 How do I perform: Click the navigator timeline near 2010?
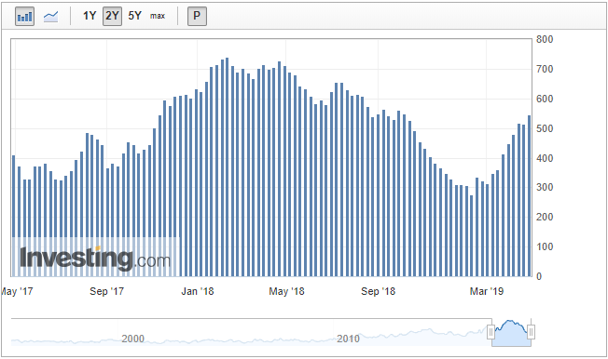tap(348, 339)
